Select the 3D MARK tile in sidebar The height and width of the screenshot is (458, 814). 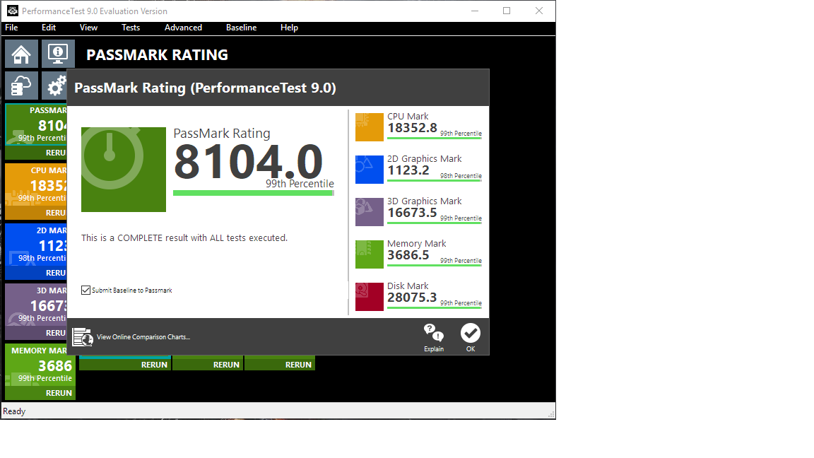36,305
